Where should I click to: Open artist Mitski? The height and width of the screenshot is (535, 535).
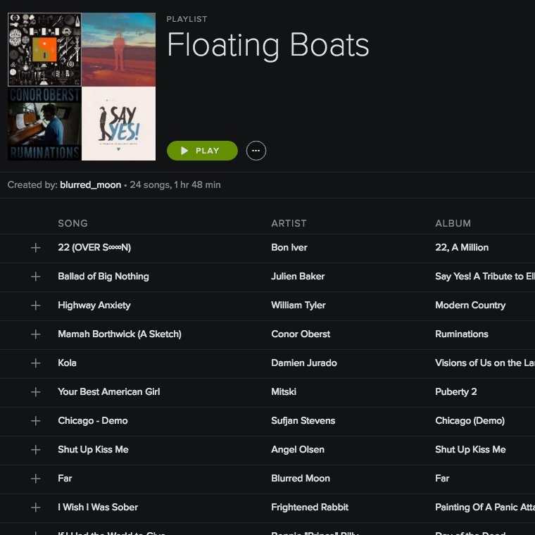[x=284, y=391]
